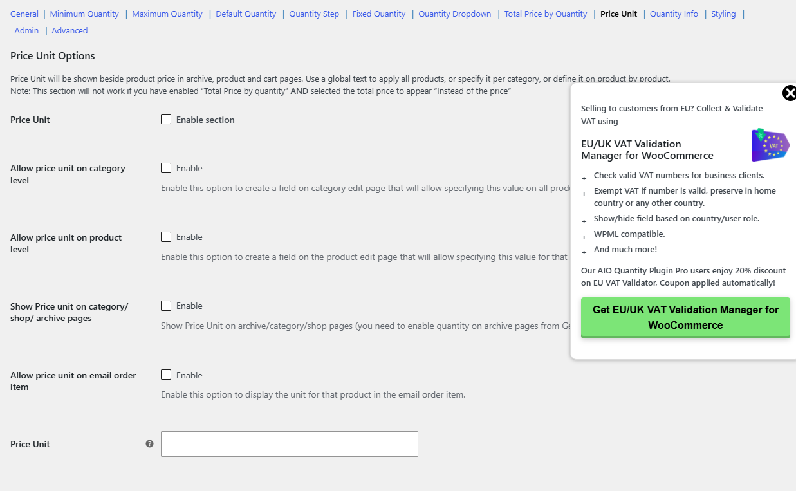The width and height of the screenshot is (796, 491).
Task: Close the VAT promo popup
Action: pos(789,93)
